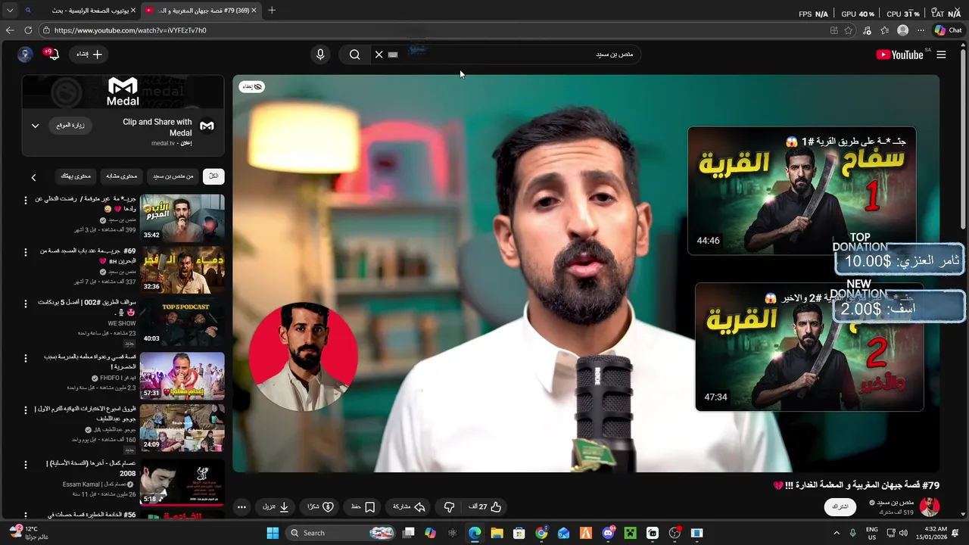Open the suggested video lasting 57:31
Viewport: 969px width, 545px height.
(182, 375)
